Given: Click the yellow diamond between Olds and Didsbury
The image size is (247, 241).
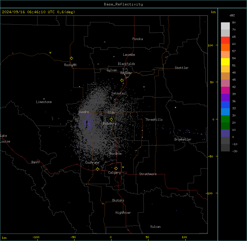Looking at the screenshot, I should [x=111, y=119].
